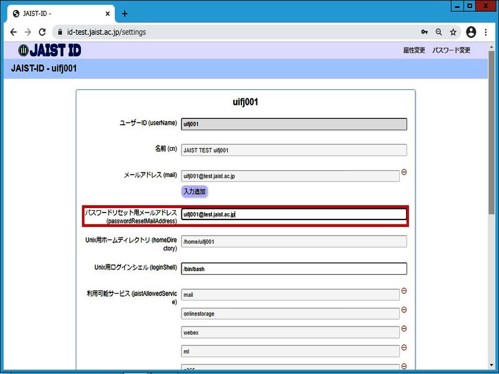
Task: Click the back navigation arrow
Action: pos(13,32)
